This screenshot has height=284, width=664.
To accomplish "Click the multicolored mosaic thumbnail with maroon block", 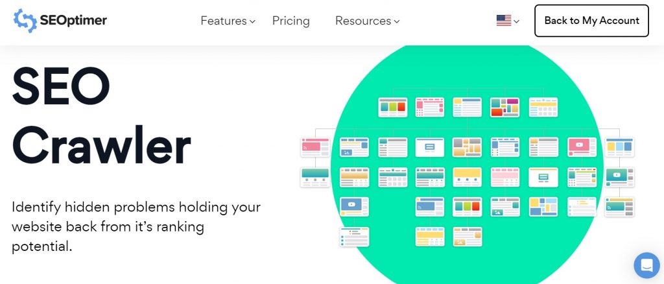I will (504, 107).
